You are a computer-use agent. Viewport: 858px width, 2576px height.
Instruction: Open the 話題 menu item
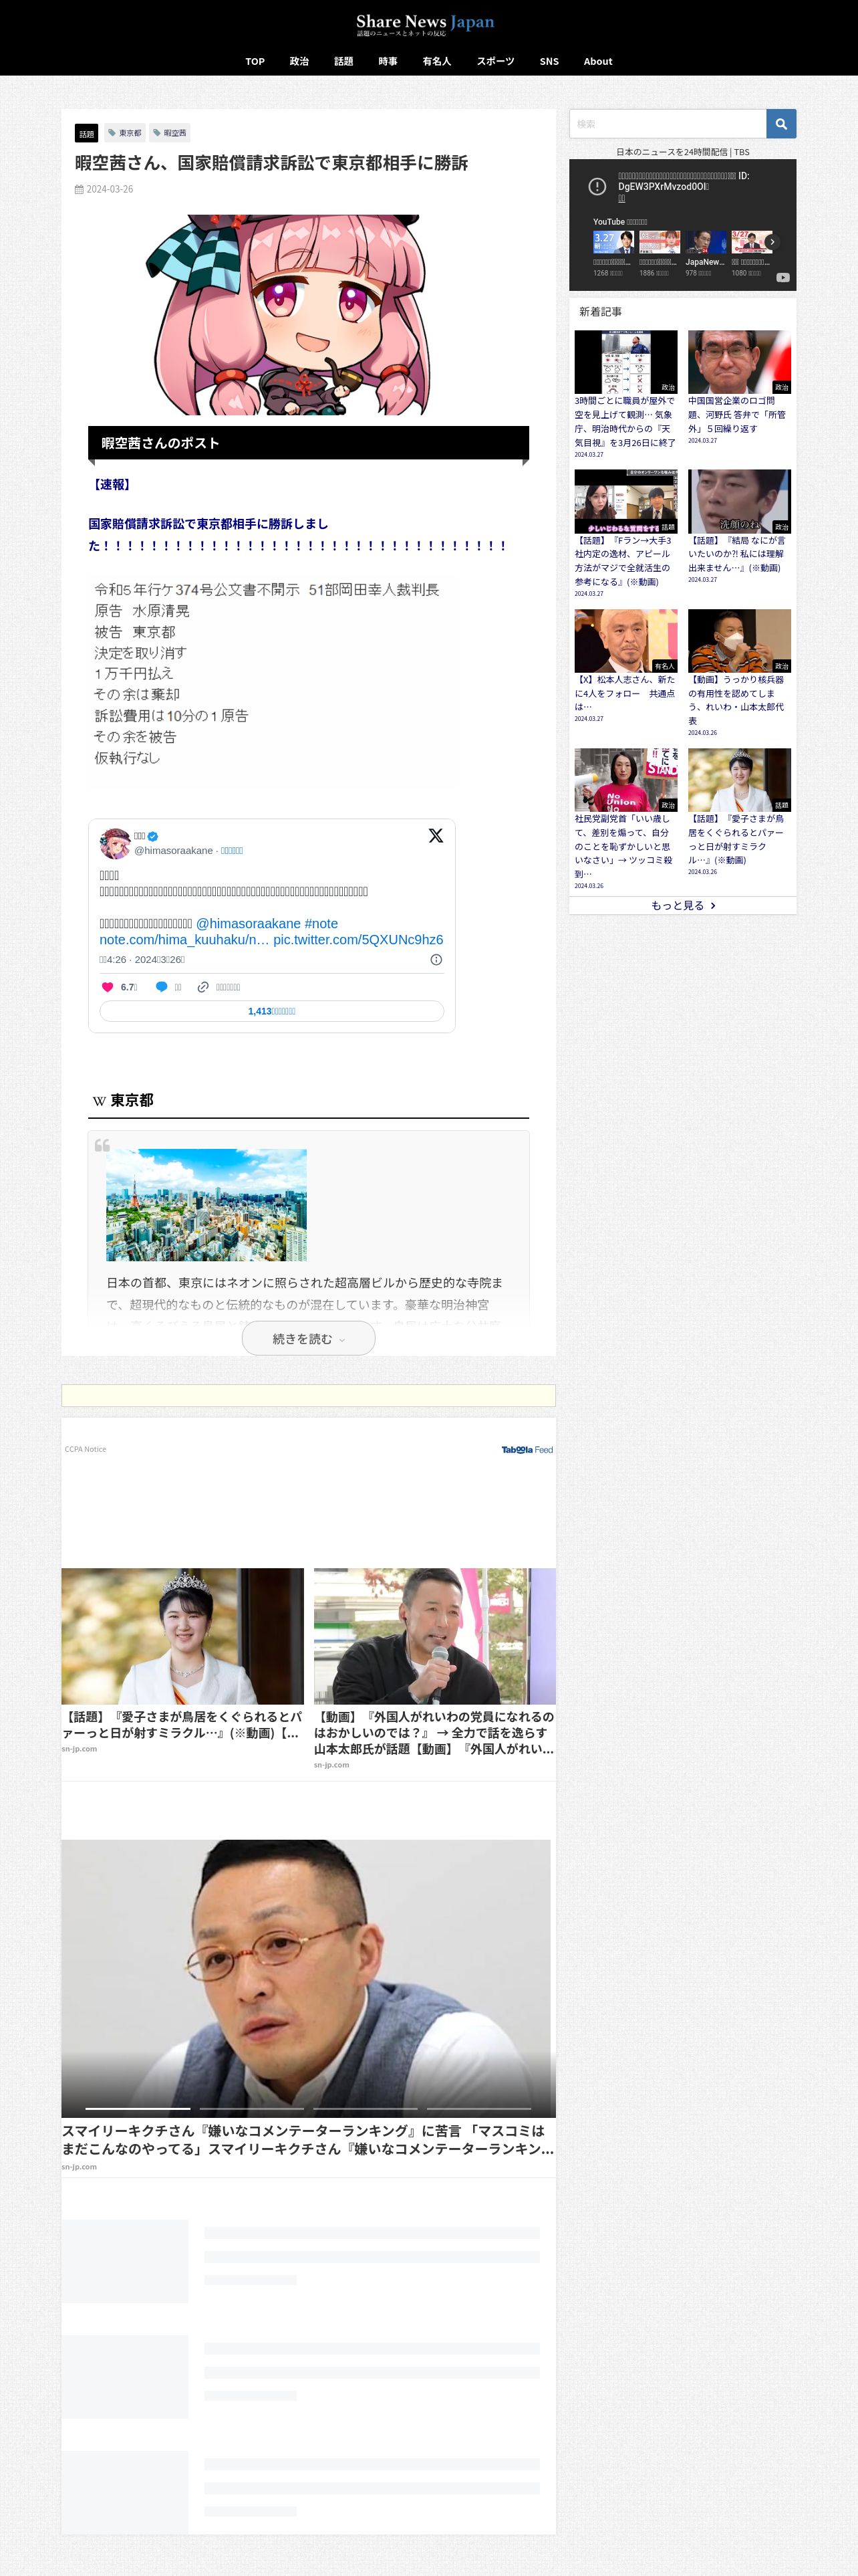click(x=343, y=62)
